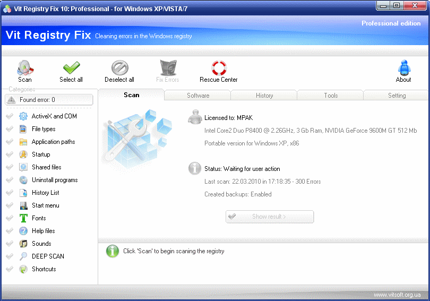The height and width of the screenshot is (301, 430).
Task: Toggle the DEEP SCAN checkmark
Action: 10,256
